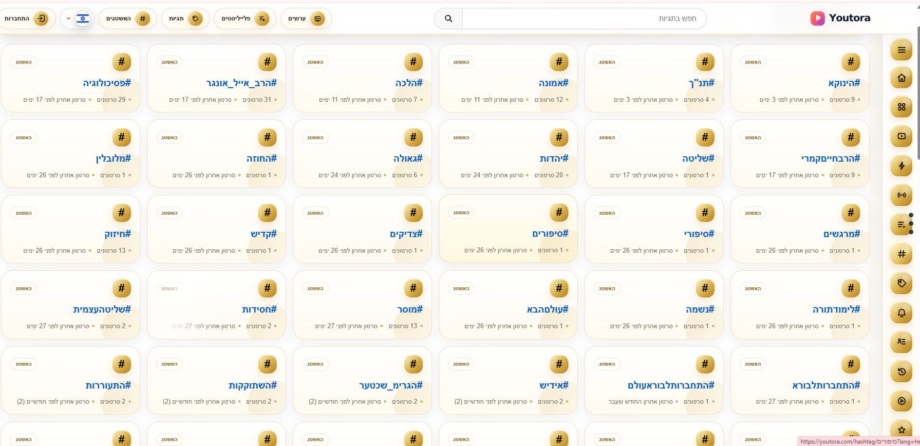
Task: Click the "29 סרטונים" count on #פסיכולוגיה card
Action: pyautogui.click(x=111, y=100)
